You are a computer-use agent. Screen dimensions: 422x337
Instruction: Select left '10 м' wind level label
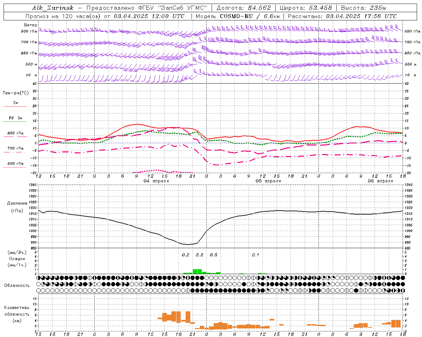pos(32,75)
